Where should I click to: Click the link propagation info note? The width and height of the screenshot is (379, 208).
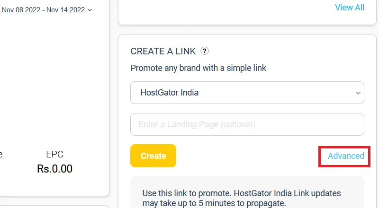pos(242,199)
